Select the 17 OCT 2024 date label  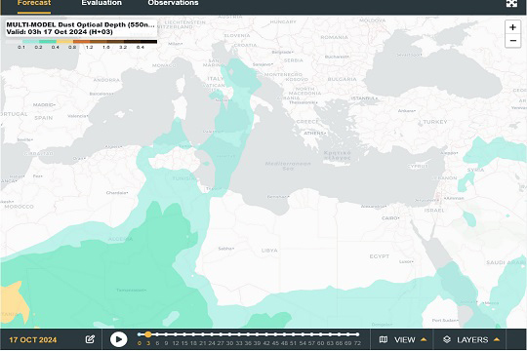point(33,340)
